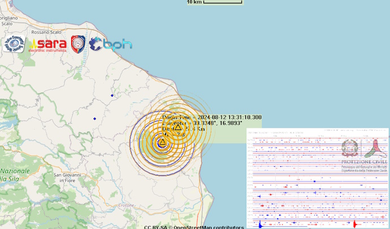Open the CC BY-SA license link

tap(155, 227)
